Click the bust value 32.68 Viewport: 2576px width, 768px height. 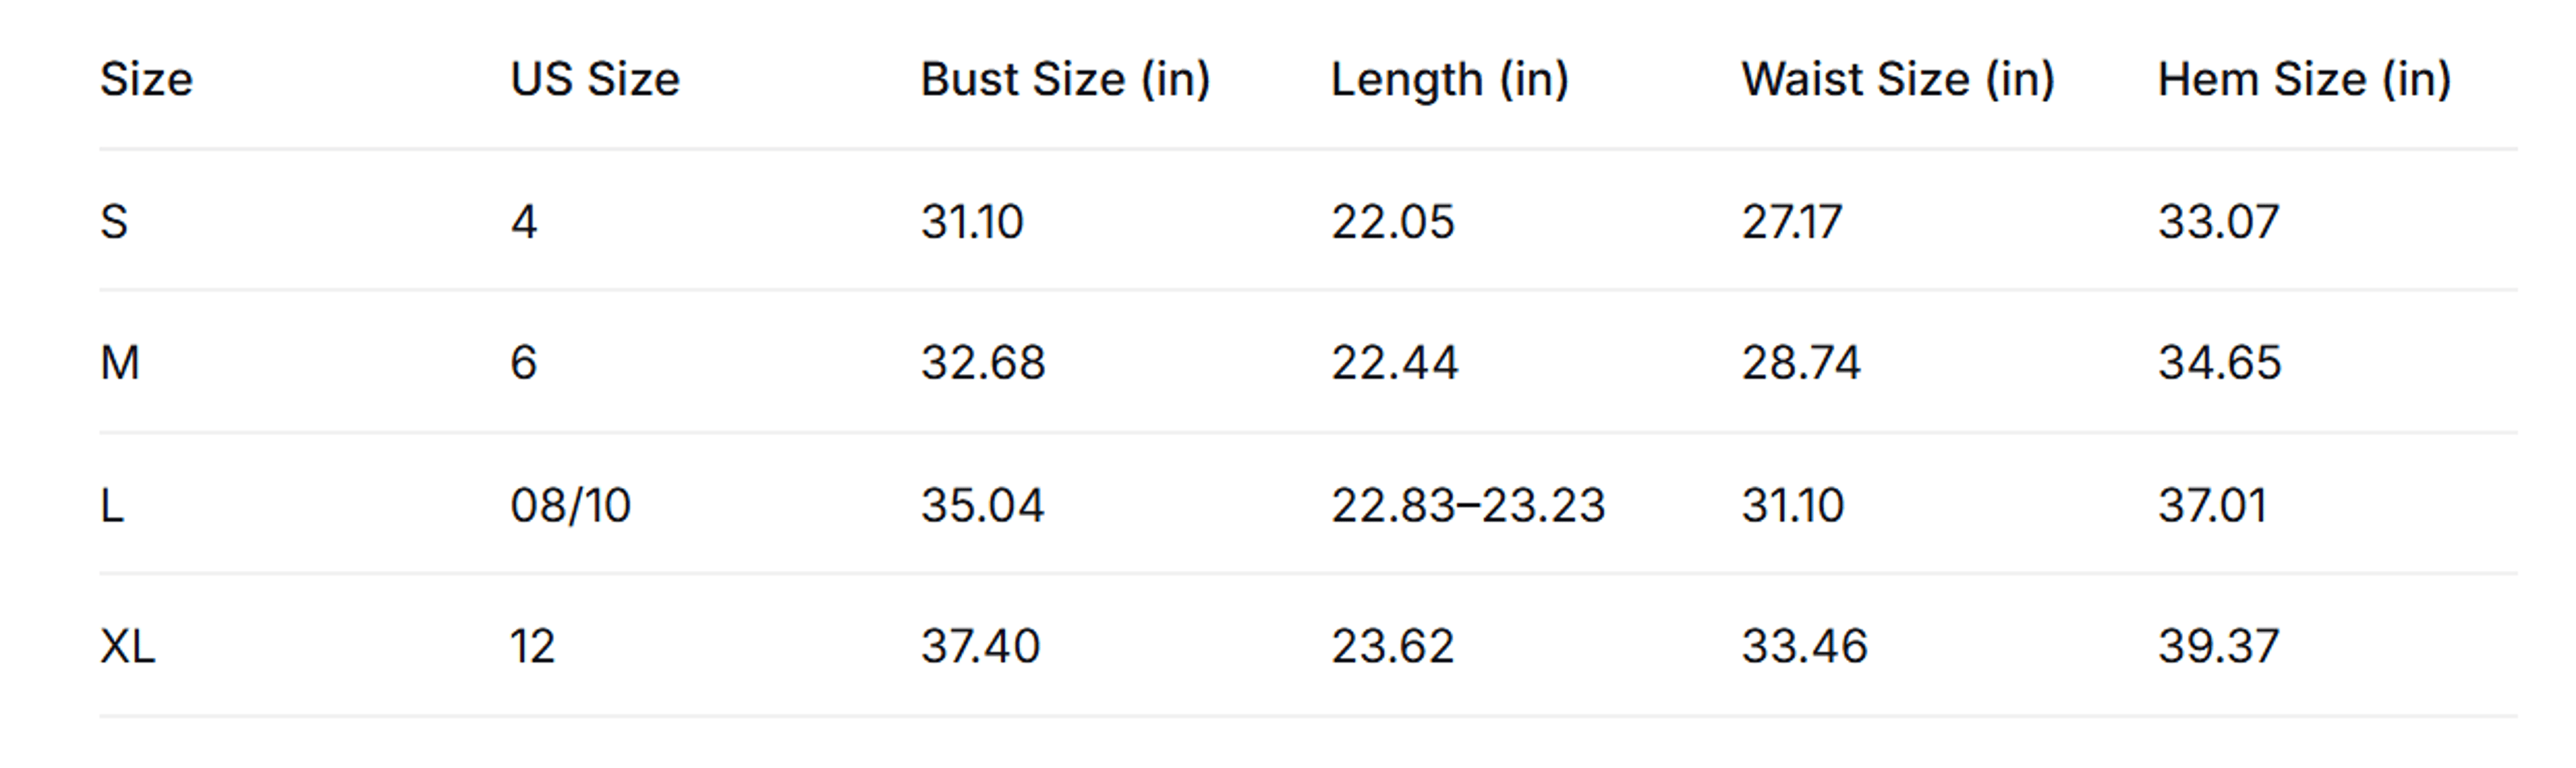tap(983, 363)
